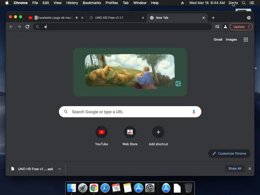260x195 pixels.
Task: Open the Chrome menu in menu bar
Action: (x=21, y=3)
